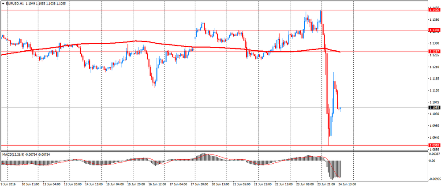Click the triangle arrow before EURUSD.H1 title

click(x=3, y=3)
